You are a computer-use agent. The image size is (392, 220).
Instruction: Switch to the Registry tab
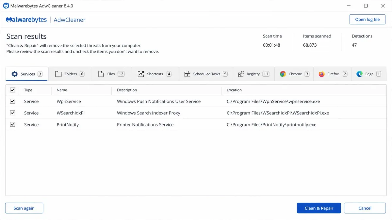click(x=253, y=74)
